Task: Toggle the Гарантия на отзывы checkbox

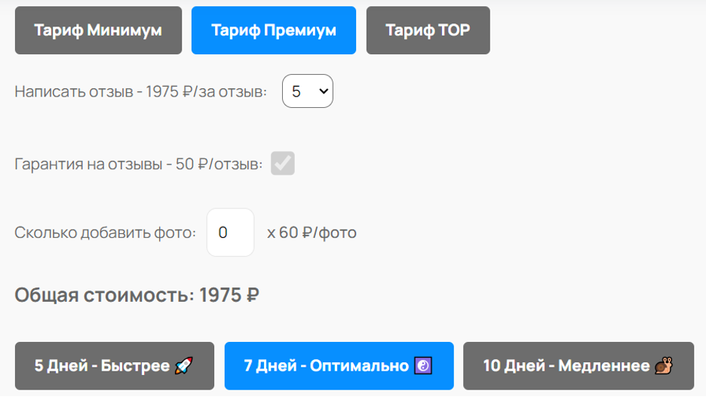Action: [283, 163]
